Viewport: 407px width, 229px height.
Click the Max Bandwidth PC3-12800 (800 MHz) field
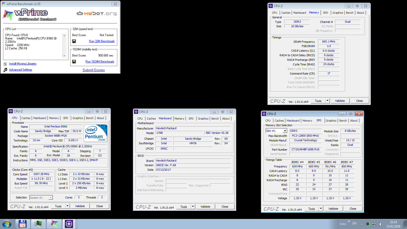[306, 136]
